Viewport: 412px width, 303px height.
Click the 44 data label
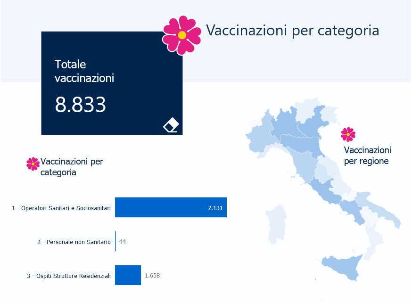pyautogui.click(x=123, y=242)
